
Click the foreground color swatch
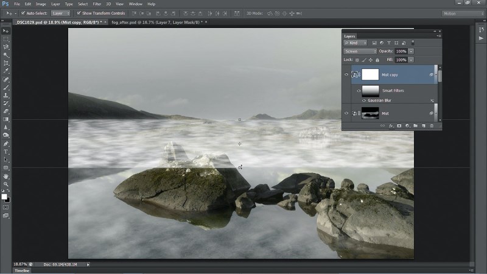click(x=4, y=197)
